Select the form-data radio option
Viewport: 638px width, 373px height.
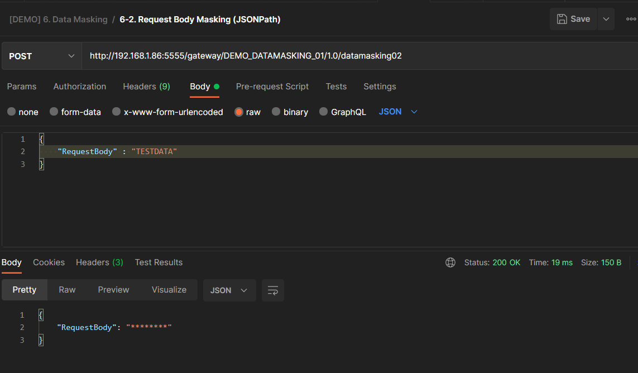point(54,112)
